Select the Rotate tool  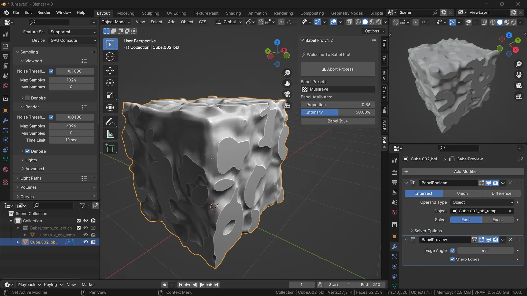coord(110,83)
